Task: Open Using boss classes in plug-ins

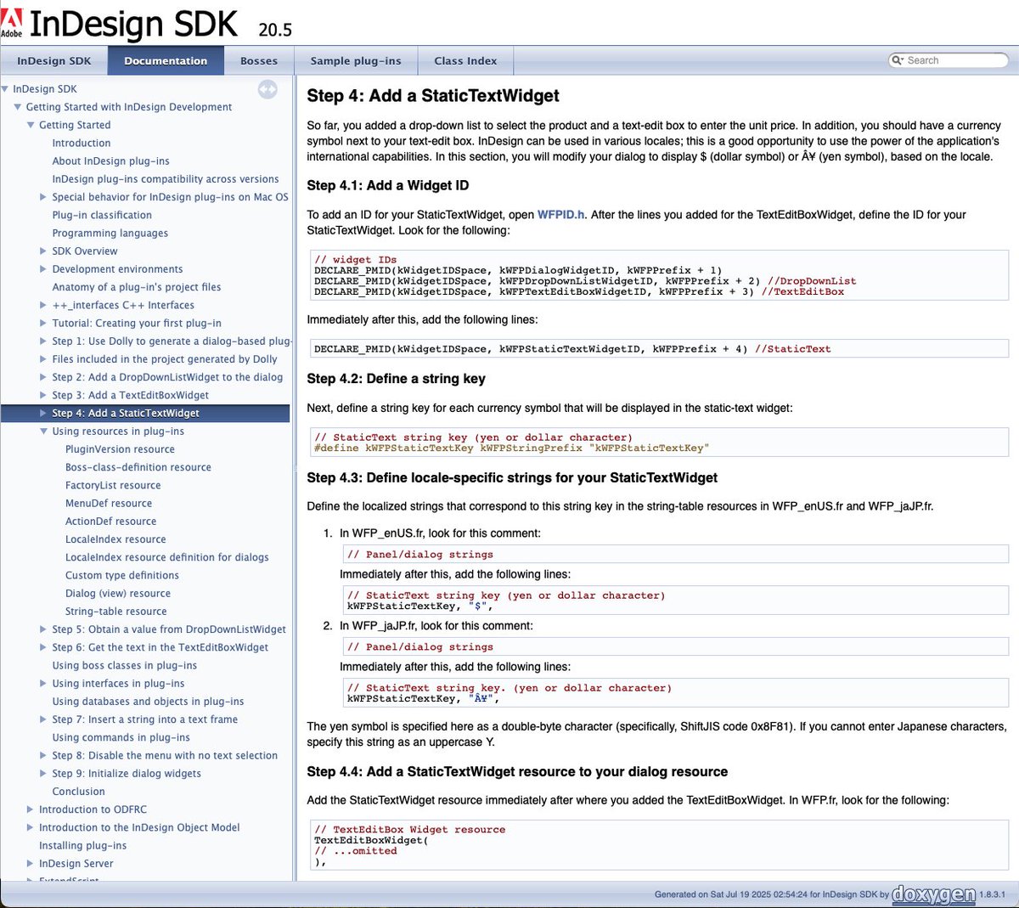Action: (x=125, y=666)
